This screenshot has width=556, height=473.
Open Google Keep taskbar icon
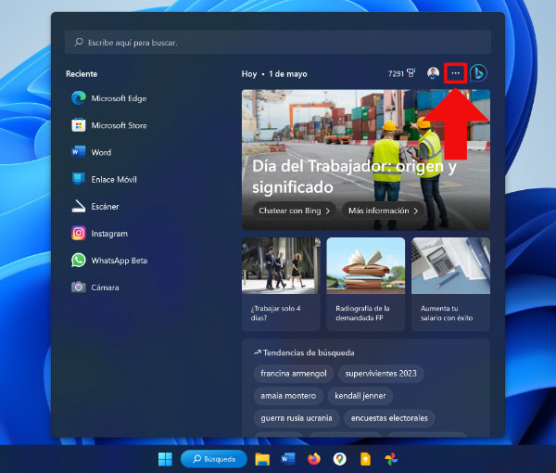[x=366, y=459]
